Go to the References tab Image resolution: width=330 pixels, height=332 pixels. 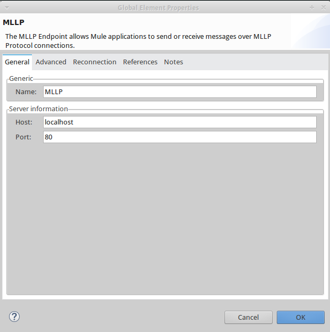(x=140, y=62)
